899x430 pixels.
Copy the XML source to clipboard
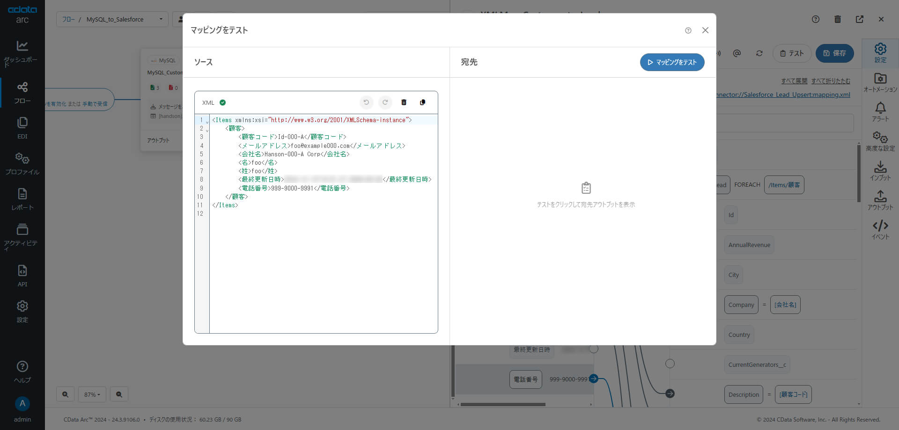pos(422,102)
